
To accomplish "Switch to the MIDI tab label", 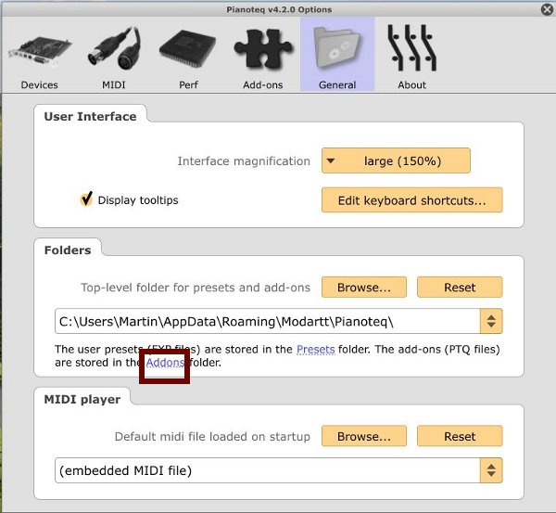I will click(114, 85).
